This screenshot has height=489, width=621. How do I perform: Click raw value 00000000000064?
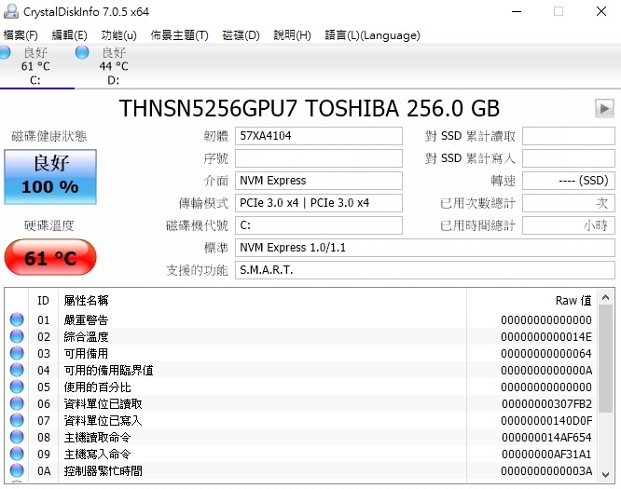tap(546, 354)
